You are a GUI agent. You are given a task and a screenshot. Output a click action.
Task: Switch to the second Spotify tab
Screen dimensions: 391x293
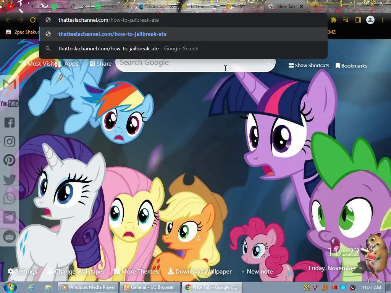111,6
